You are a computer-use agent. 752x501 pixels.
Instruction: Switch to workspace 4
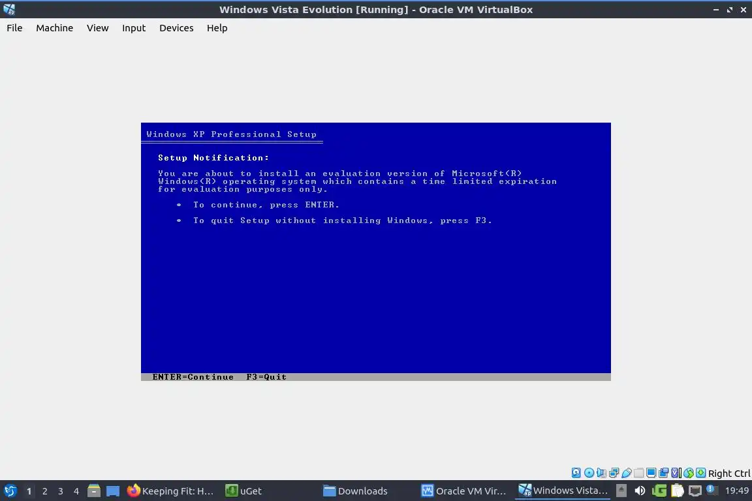tap(76, 491)
